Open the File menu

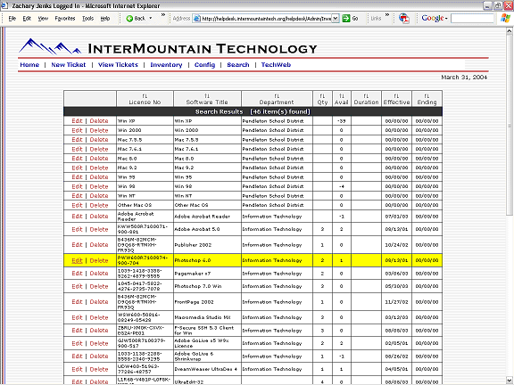(12, 19)
